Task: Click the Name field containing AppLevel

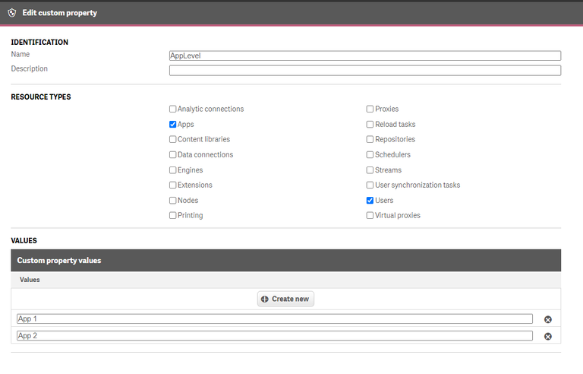Action: click(364, 56)
